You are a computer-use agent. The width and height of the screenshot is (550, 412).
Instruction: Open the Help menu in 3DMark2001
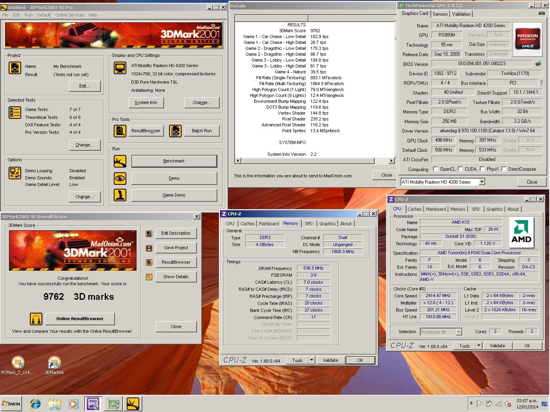point(93,15)
